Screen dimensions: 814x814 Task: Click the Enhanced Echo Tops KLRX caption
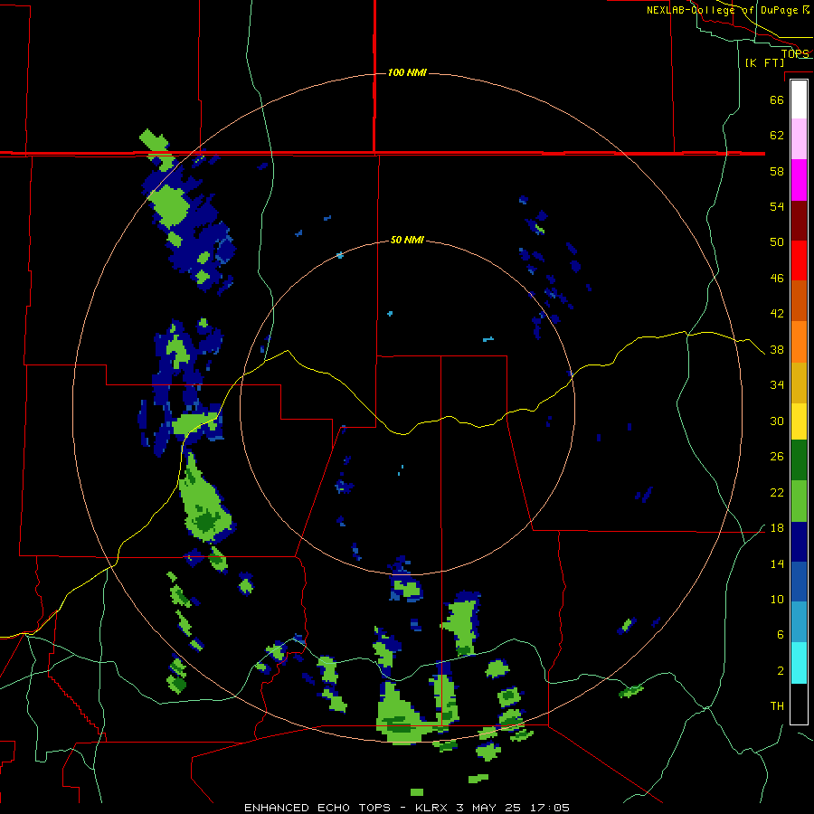point(407,808)
